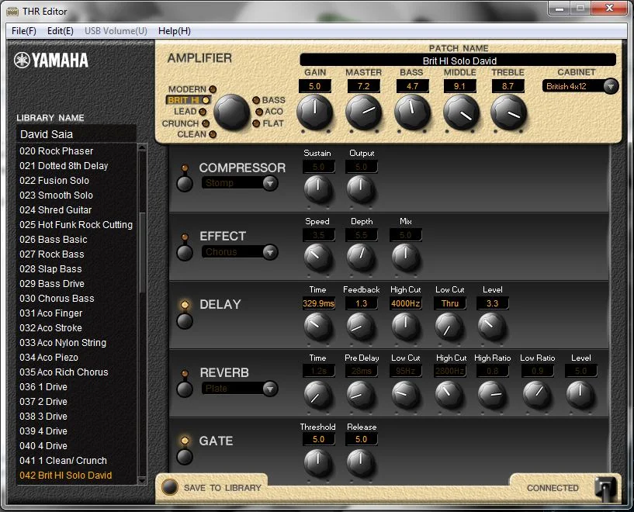Viewport: 634px width, 512px height.
Task: Click the GAIN knob in Amplifier section
Action: click(314, 113)
